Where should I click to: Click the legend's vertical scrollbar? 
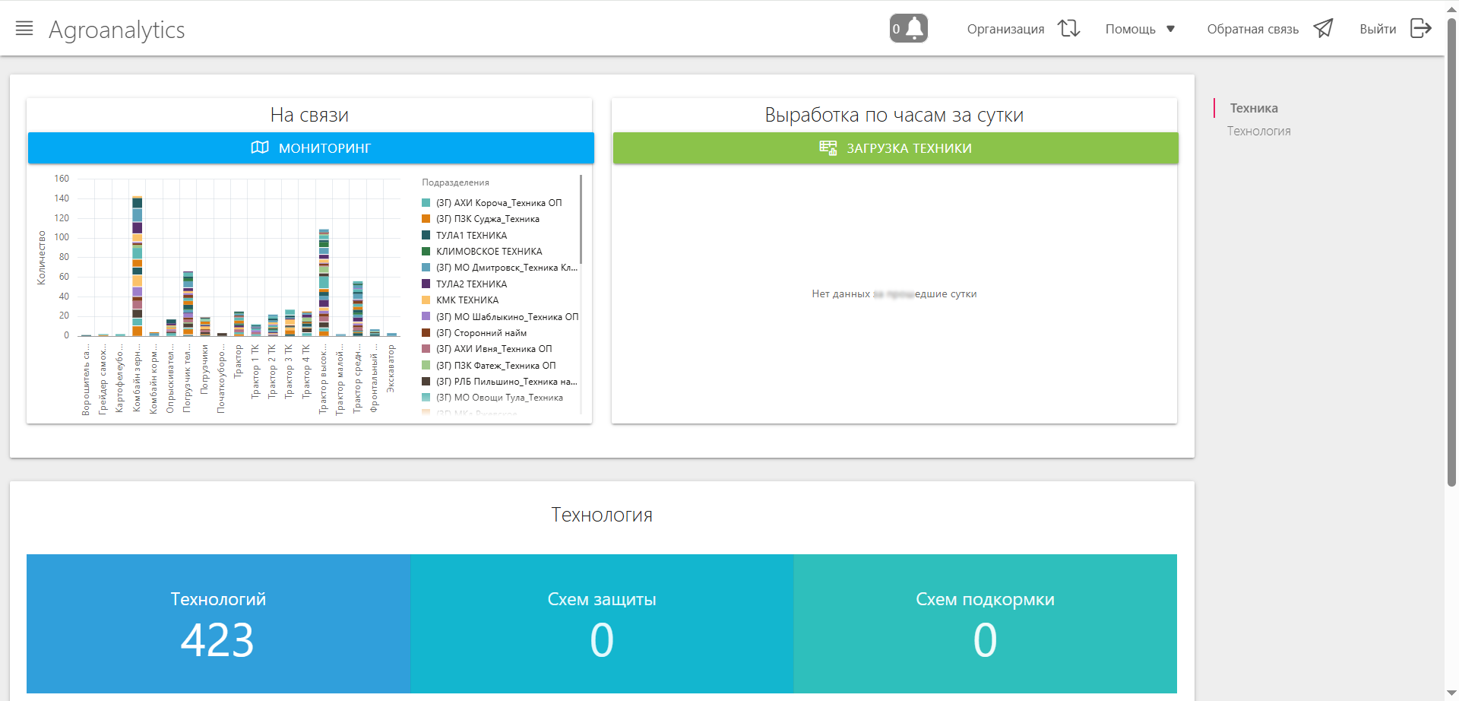click(x=581, y=220)
